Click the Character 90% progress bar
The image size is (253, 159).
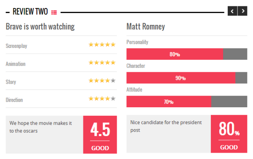[186, 78]
